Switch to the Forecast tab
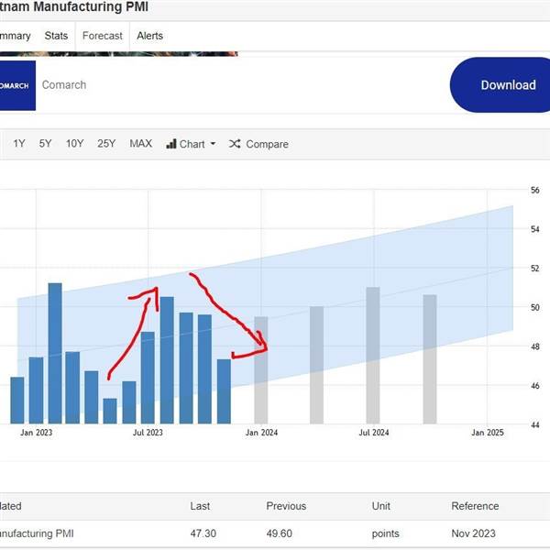This screenshot has height=550, width=550. point(103,36)
